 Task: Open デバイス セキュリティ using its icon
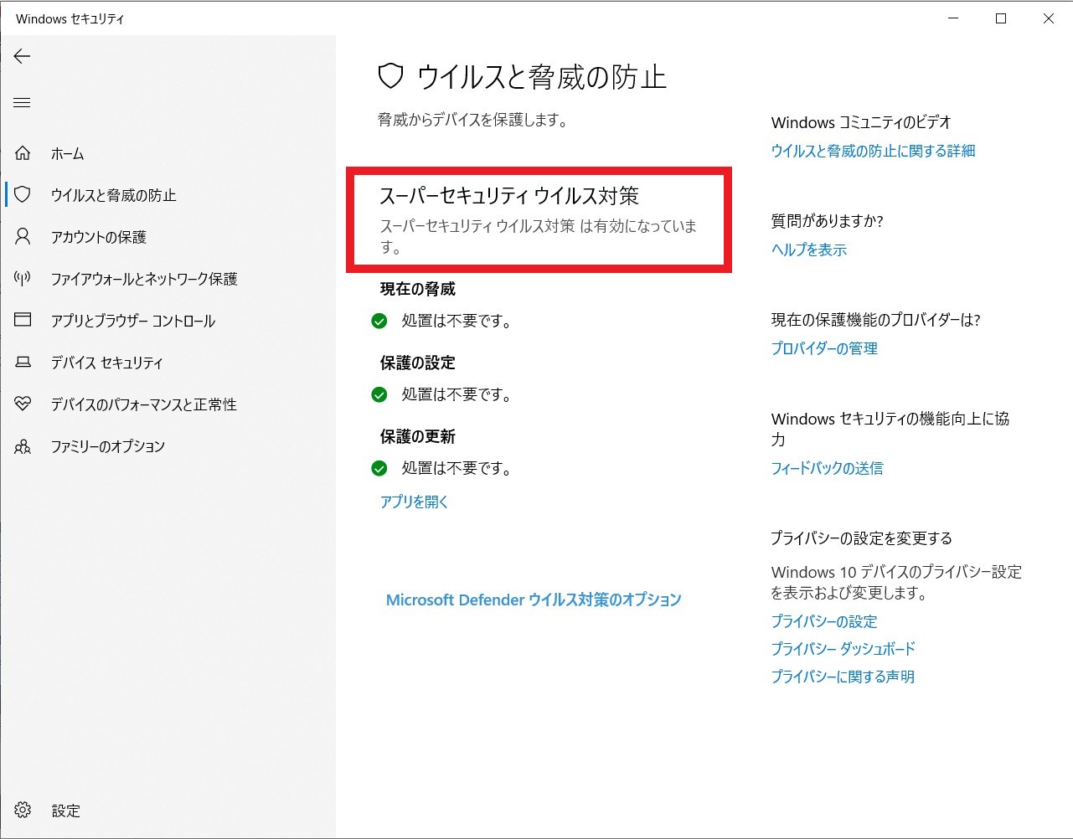[x=22, y=362]
